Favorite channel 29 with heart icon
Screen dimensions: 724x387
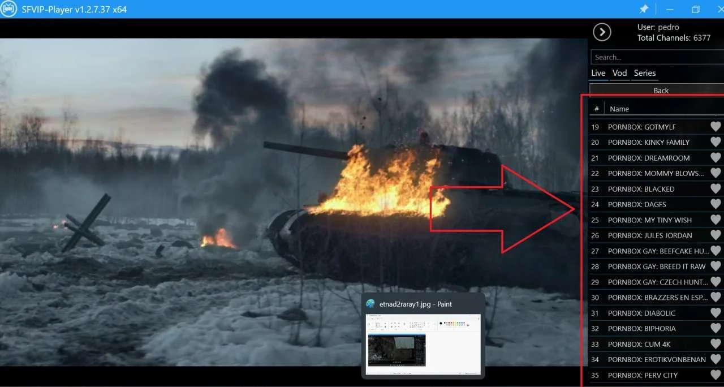716,282
